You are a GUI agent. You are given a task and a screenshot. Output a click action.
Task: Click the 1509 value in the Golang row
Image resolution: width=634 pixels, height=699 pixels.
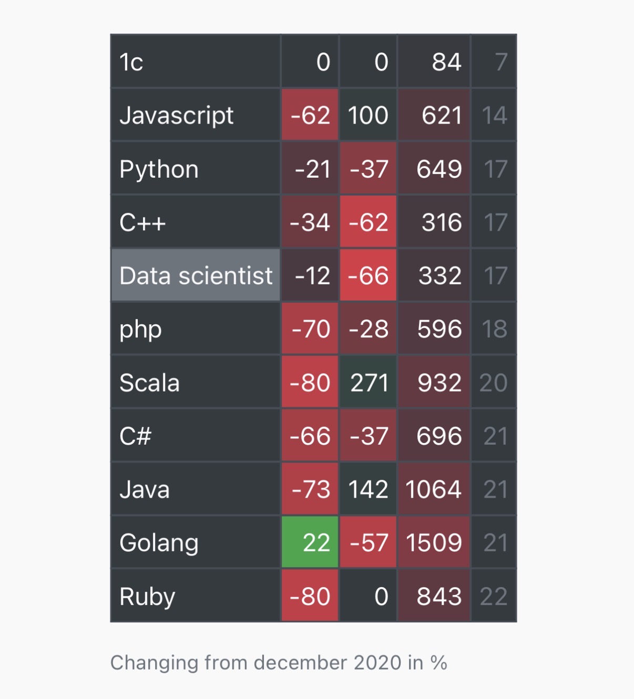(434, 542)
